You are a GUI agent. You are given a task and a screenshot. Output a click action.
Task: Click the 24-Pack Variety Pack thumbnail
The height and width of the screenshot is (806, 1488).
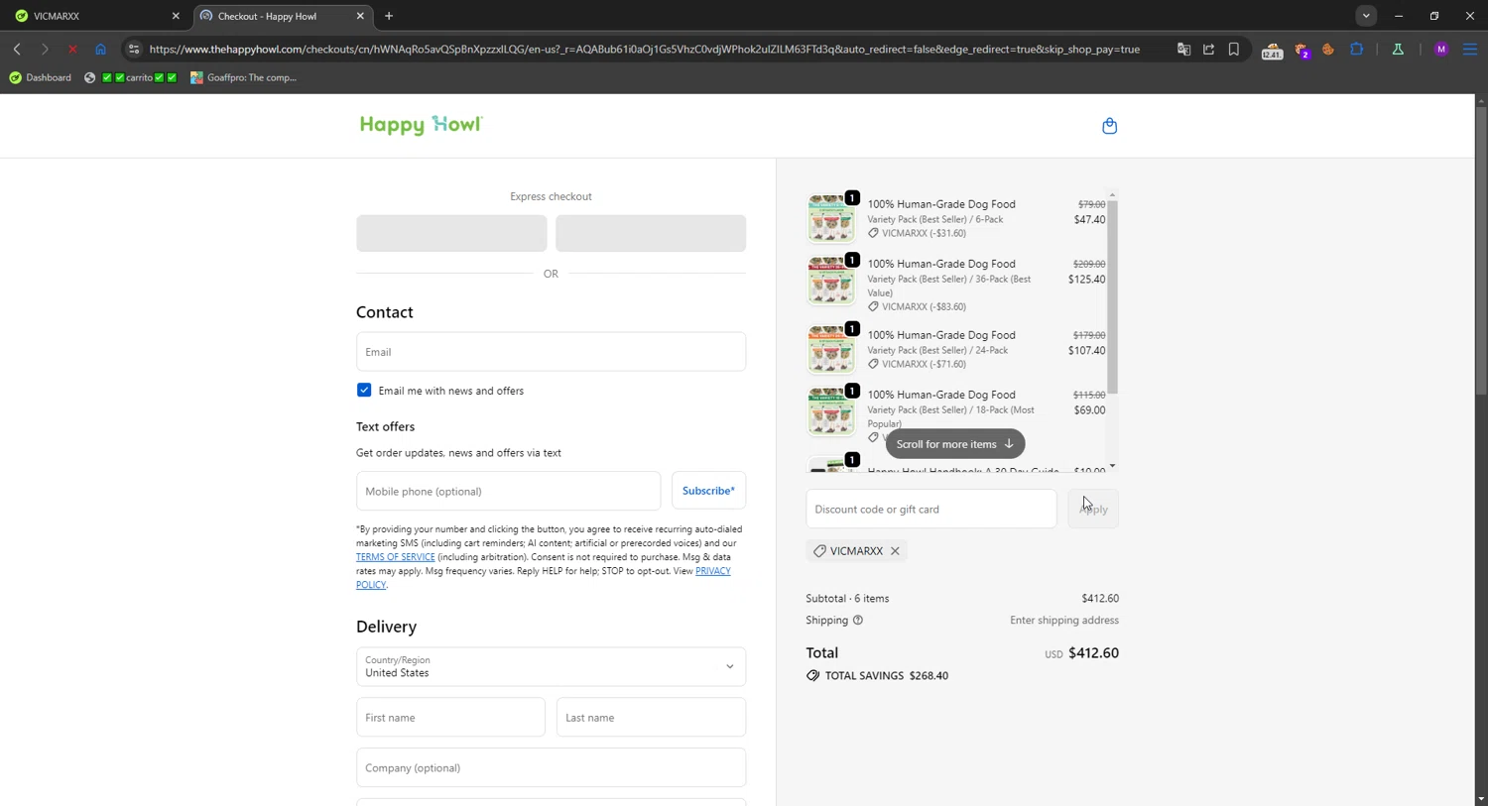[831, 350]
